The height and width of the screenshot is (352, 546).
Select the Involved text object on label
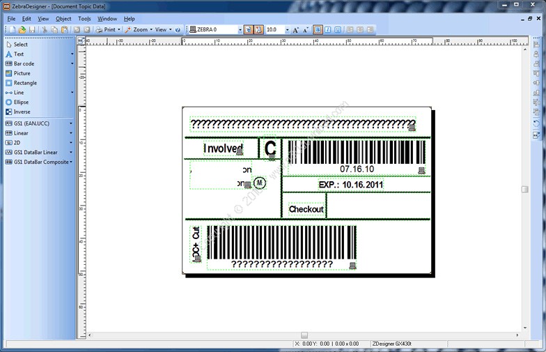(x=223, y=148)
